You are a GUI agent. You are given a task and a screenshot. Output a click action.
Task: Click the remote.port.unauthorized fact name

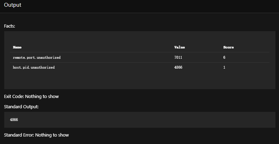click(x=37, y=57)
